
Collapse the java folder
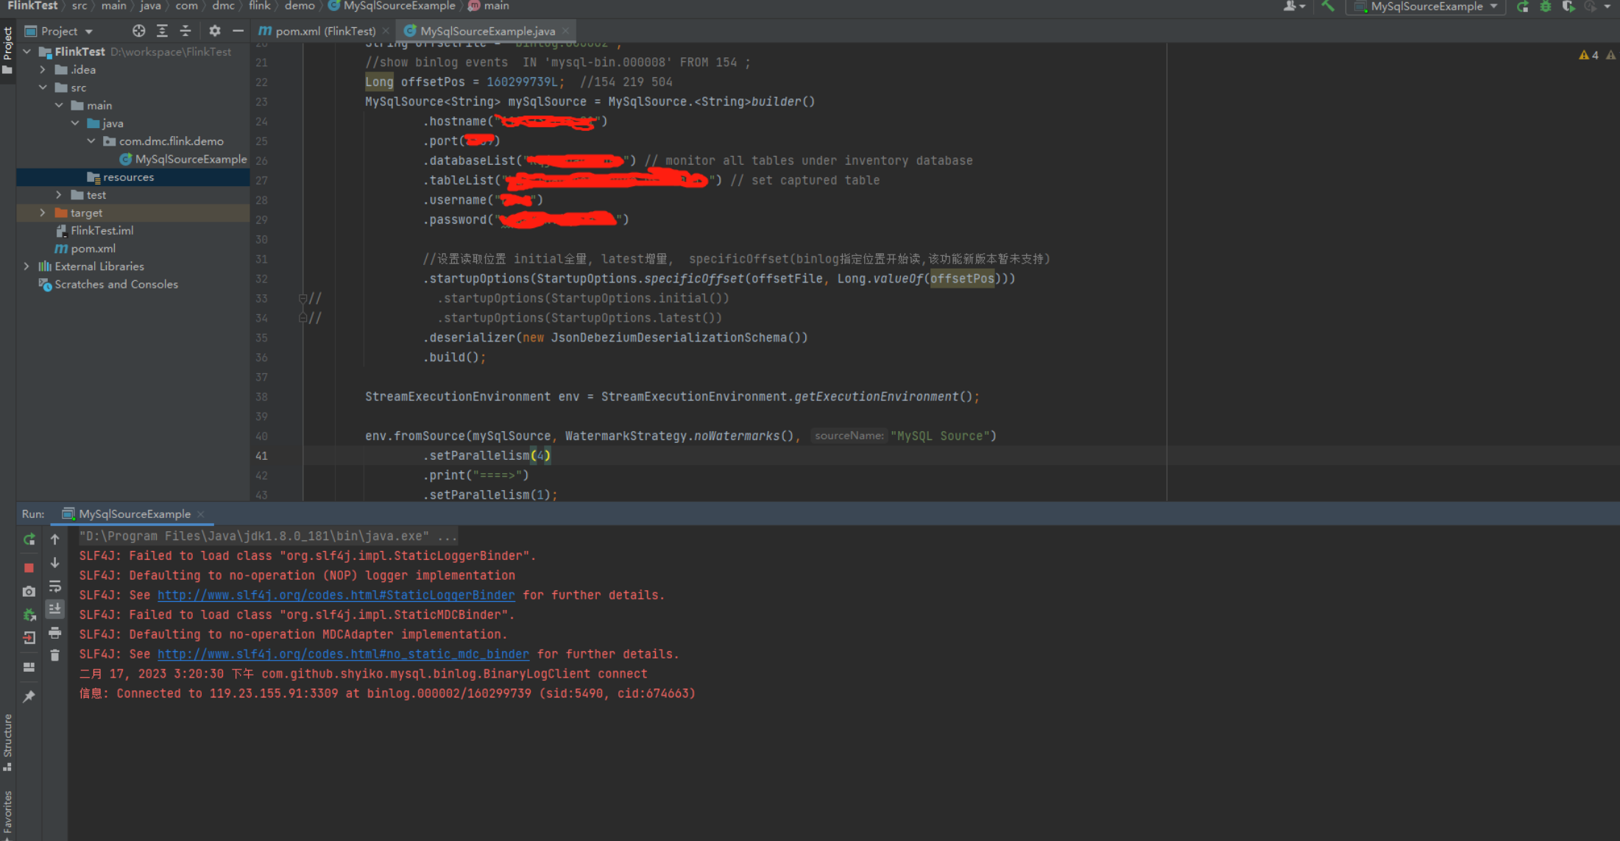(75, 123)
